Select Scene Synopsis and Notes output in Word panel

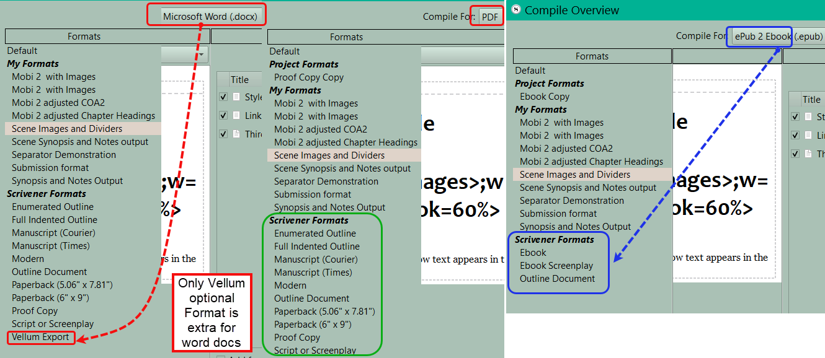pyautogui.click(x=80, y=142)
